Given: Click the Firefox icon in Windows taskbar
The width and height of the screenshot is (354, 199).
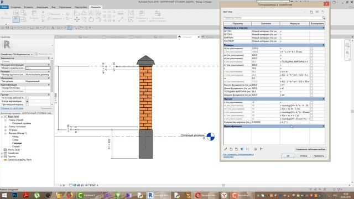Looking at the screenshot, I should pyautogui.click(x=70, y=195).
